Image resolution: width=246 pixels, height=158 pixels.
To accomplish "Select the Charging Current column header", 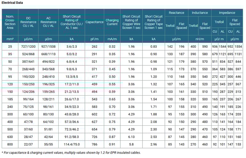I will pos(112,22).
